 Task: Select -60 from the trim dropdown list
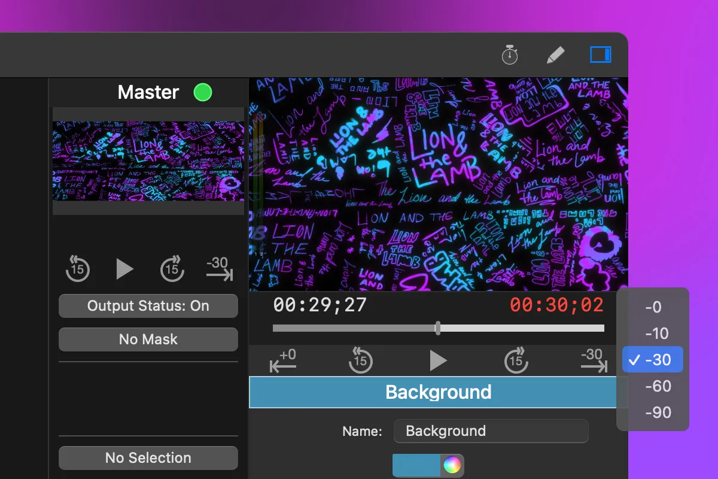pos(652,386)
